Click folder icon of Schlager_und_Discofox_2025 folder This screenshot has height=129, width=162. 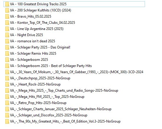(7, 115)
